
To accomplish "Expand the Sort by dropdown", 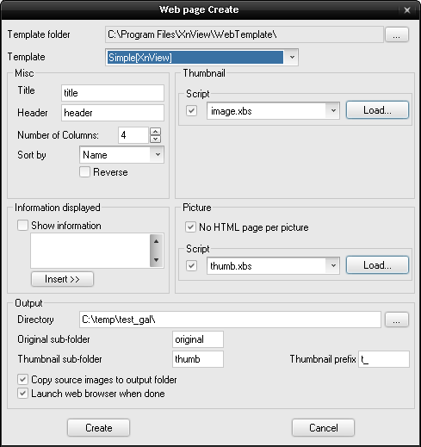I will tap(158, 155).
